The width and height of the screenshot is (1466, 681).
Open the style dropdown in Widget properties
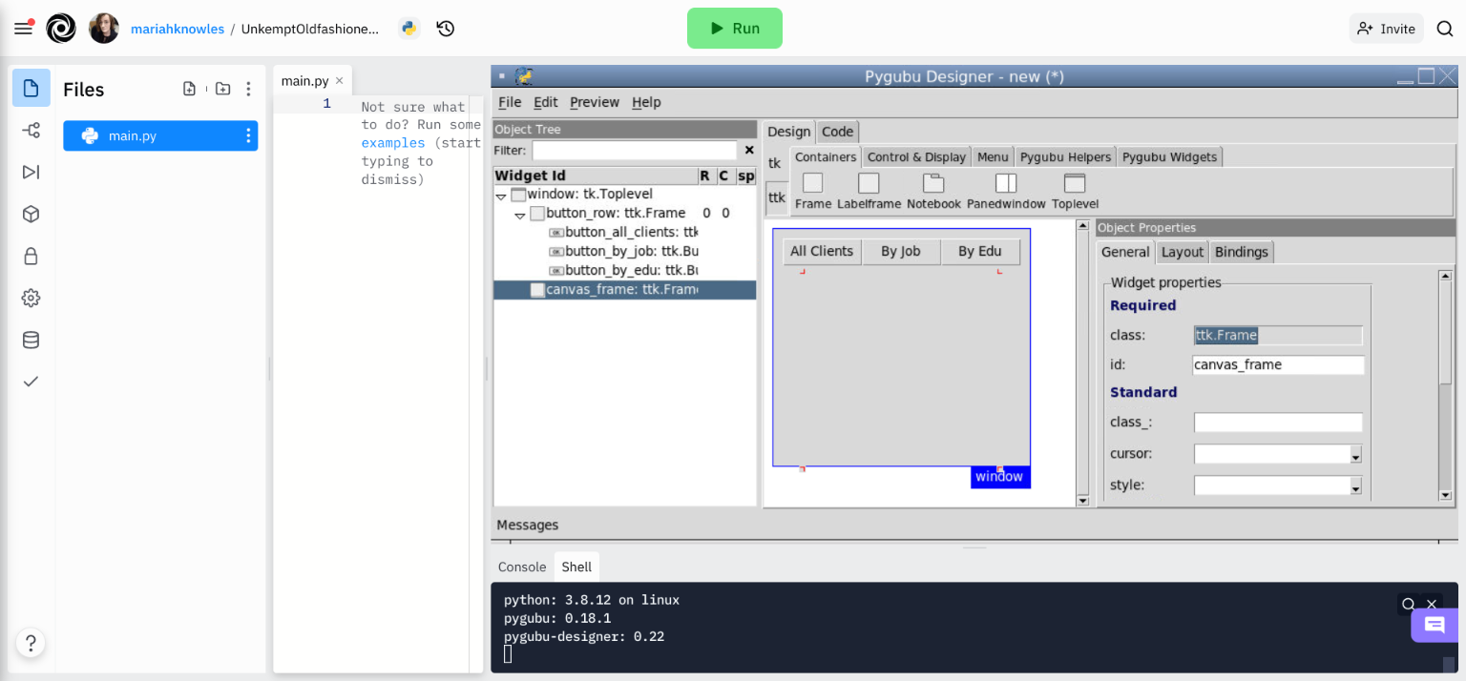(1354, 485)
